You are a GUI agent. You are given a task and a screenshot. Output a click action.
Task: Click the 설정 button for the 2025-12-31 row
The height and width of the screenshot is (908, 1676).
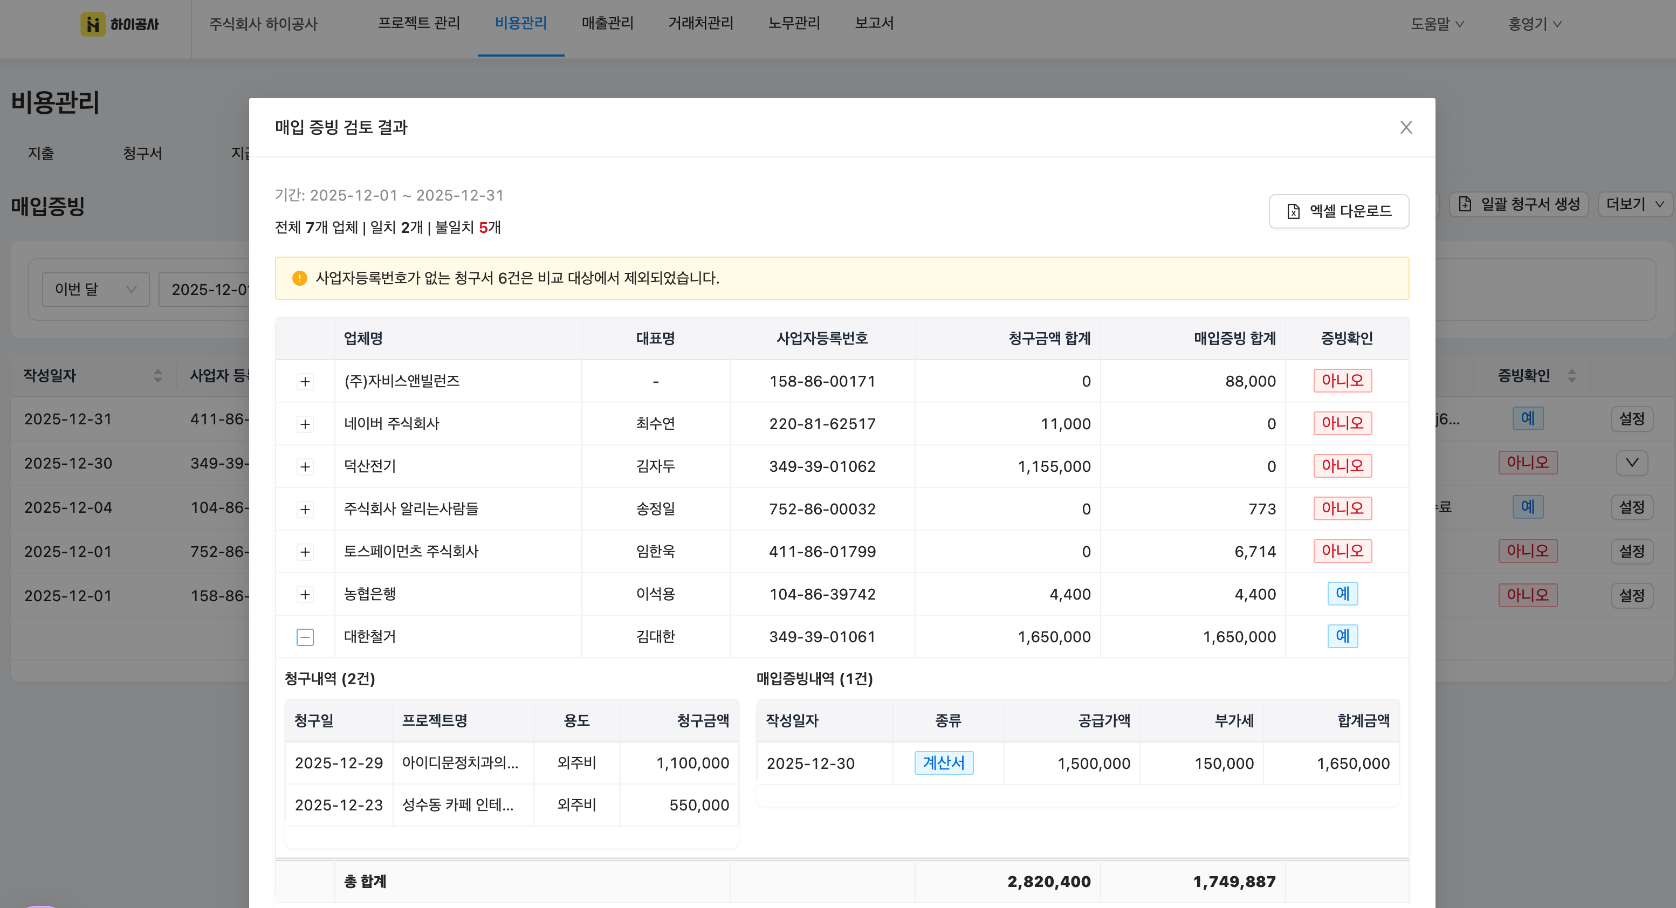(x=1632, y=419)
